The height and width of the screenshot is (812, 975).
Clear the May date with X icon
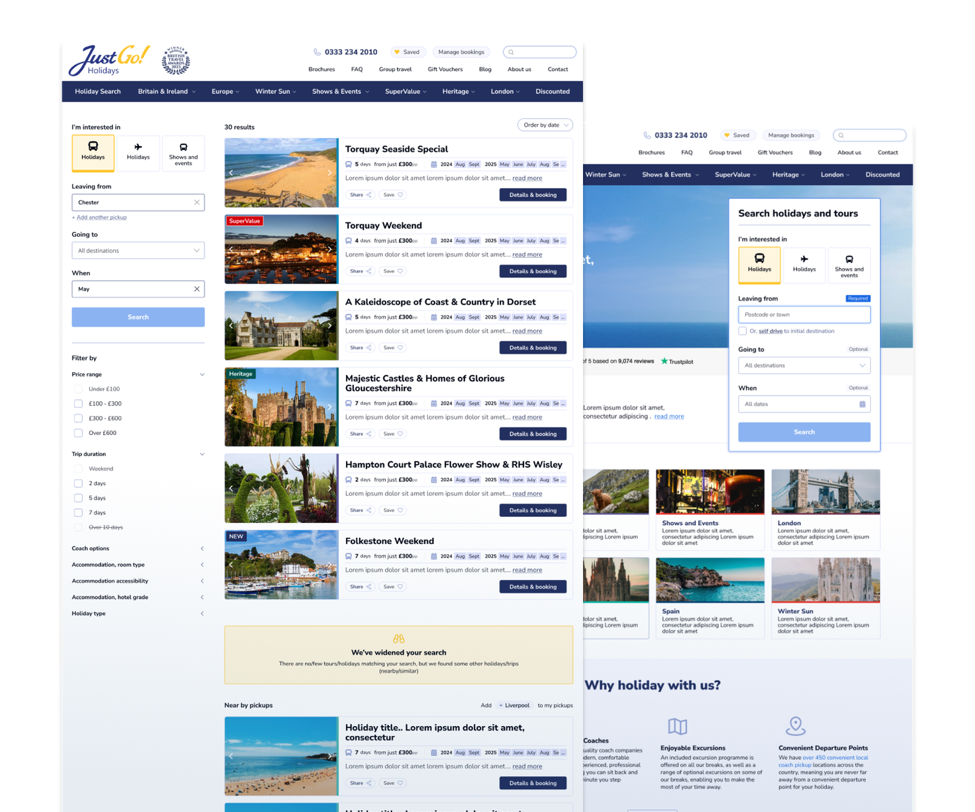coord(197,289)
